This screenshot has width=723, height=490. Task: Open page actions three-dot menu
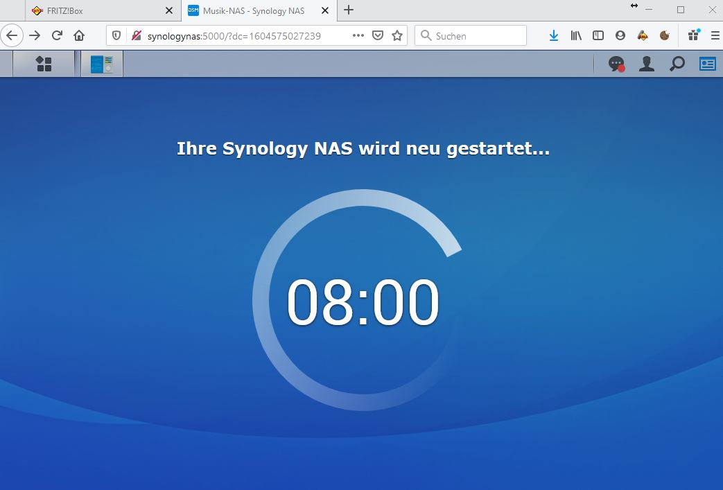point(358,35)
